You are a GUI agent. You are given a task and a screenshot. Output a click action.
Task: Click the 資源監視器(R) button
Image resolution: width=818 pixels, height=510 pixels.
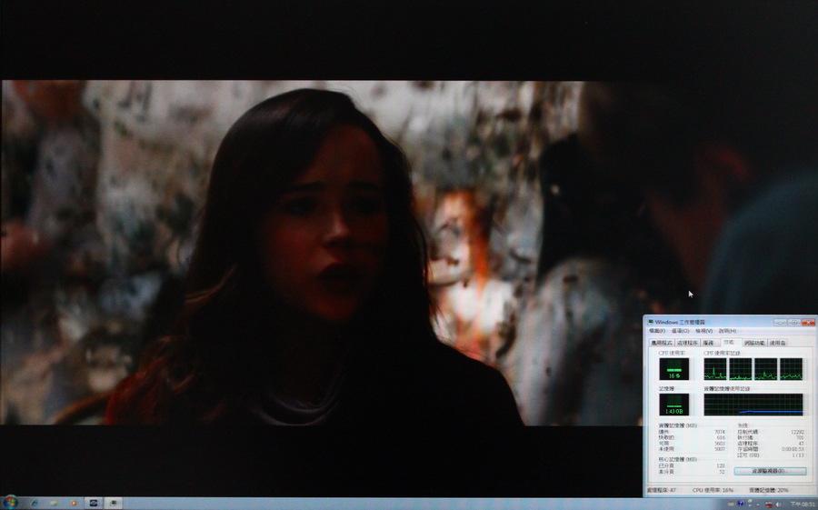770,471
